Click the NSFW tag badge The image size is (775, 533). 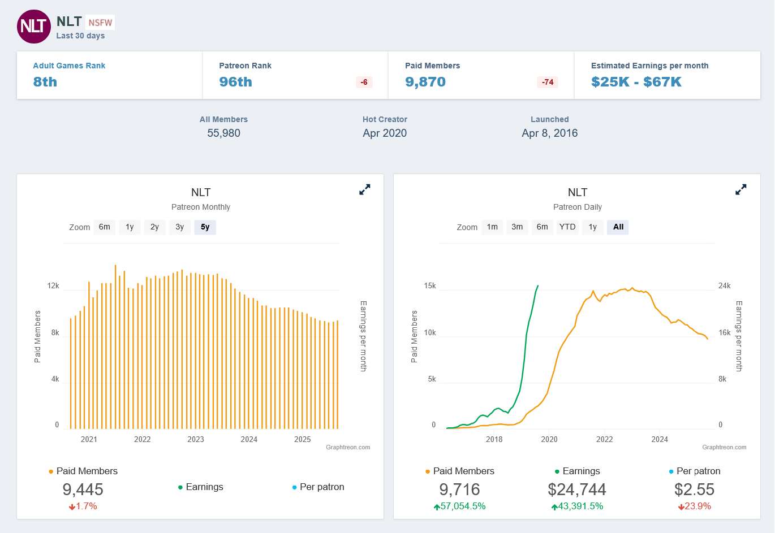[x=100, y=23]
